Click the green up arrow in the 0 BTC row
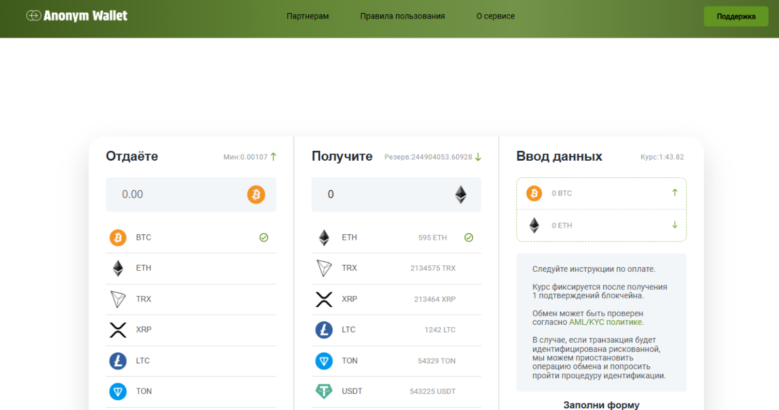779x410 pixels. click(x=675, y=193)
